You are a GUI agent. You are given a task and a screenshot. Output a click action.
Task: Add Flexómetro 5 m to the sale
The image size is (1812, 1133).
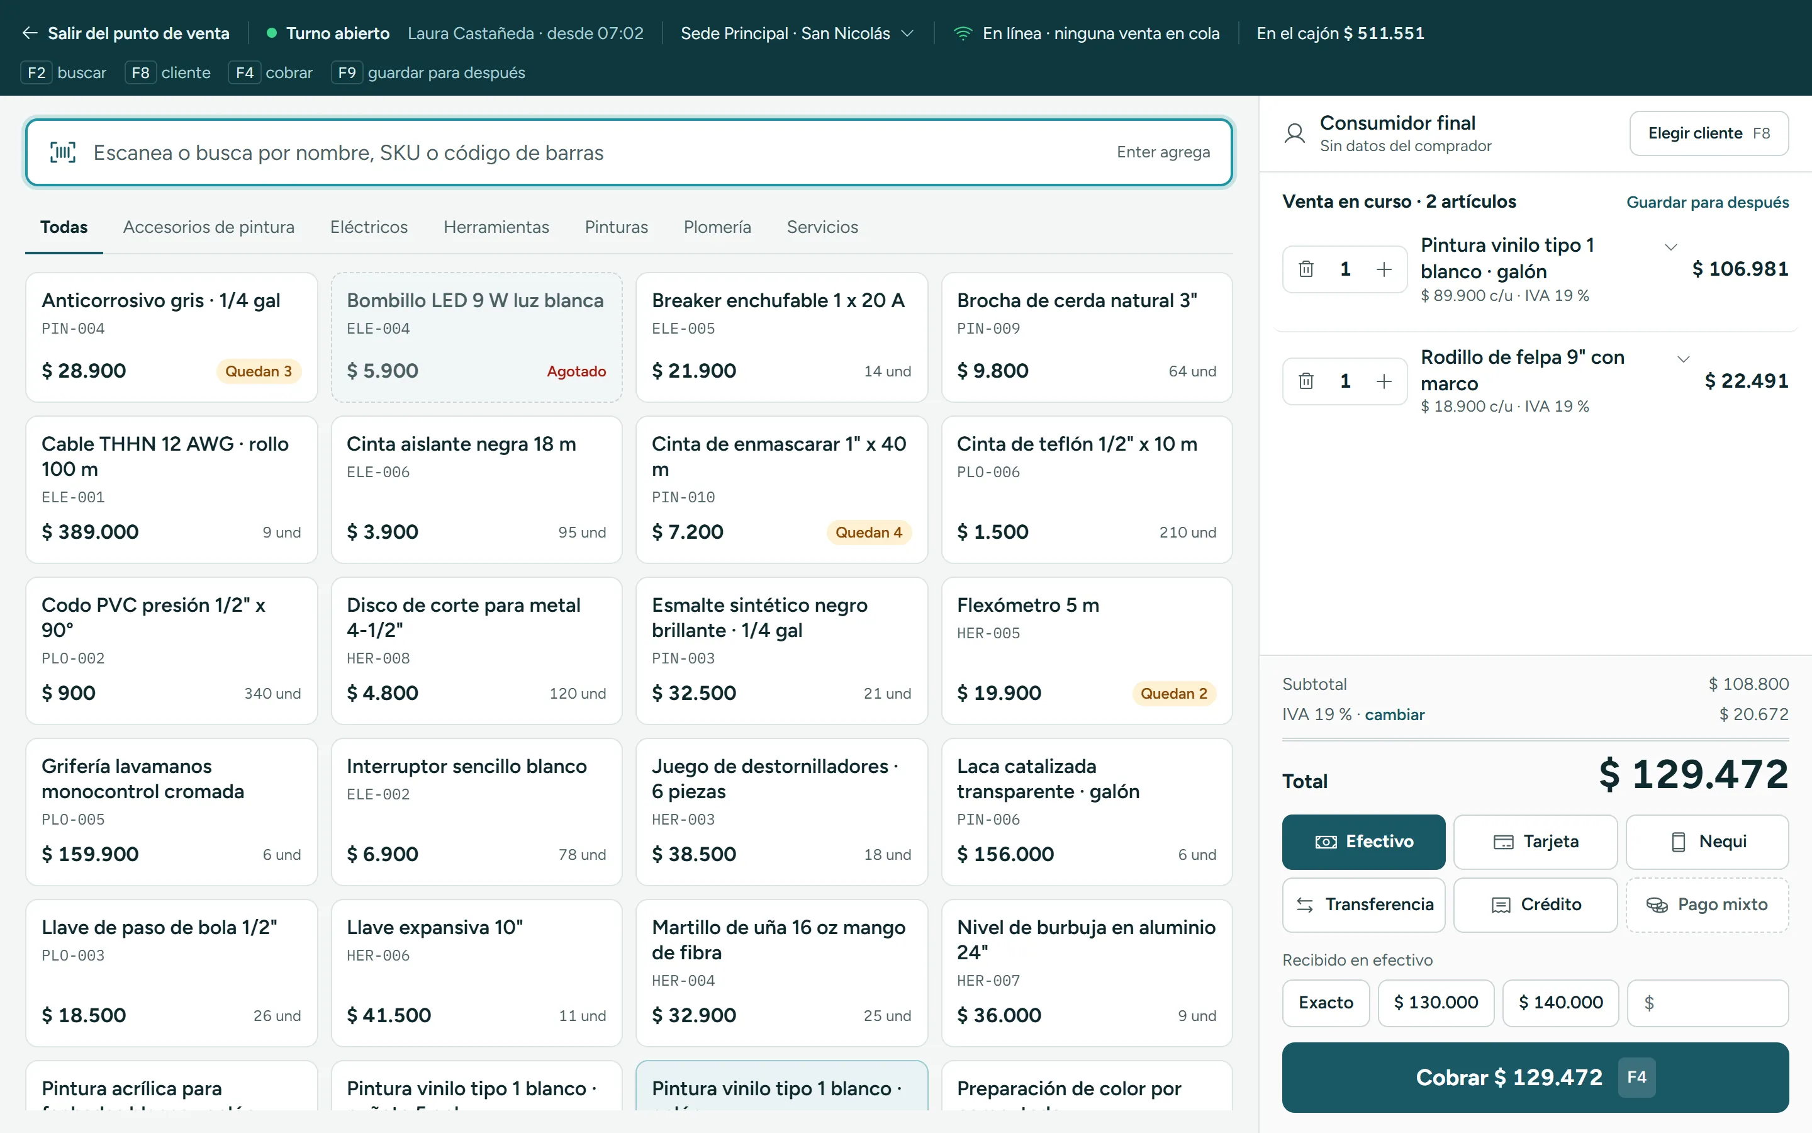(x=1087, y=650)
